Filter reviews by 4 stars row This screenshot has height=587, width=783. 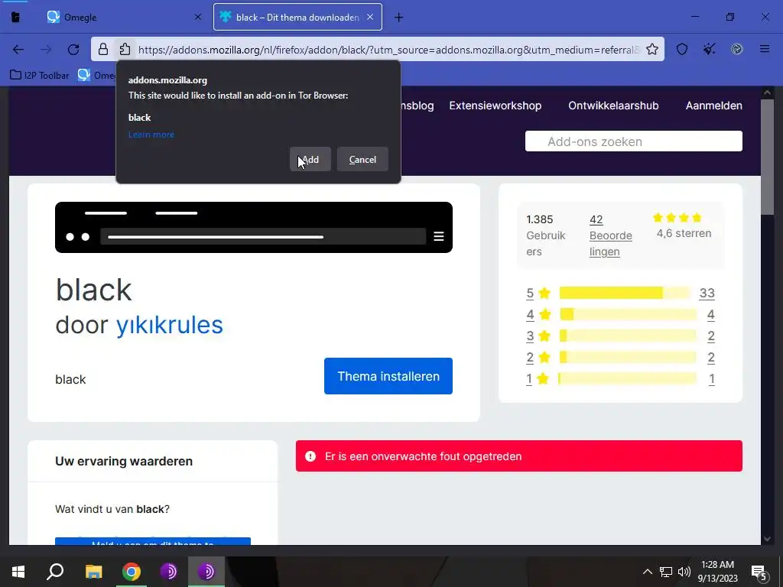pyautogui.click(x=620, y=314)
